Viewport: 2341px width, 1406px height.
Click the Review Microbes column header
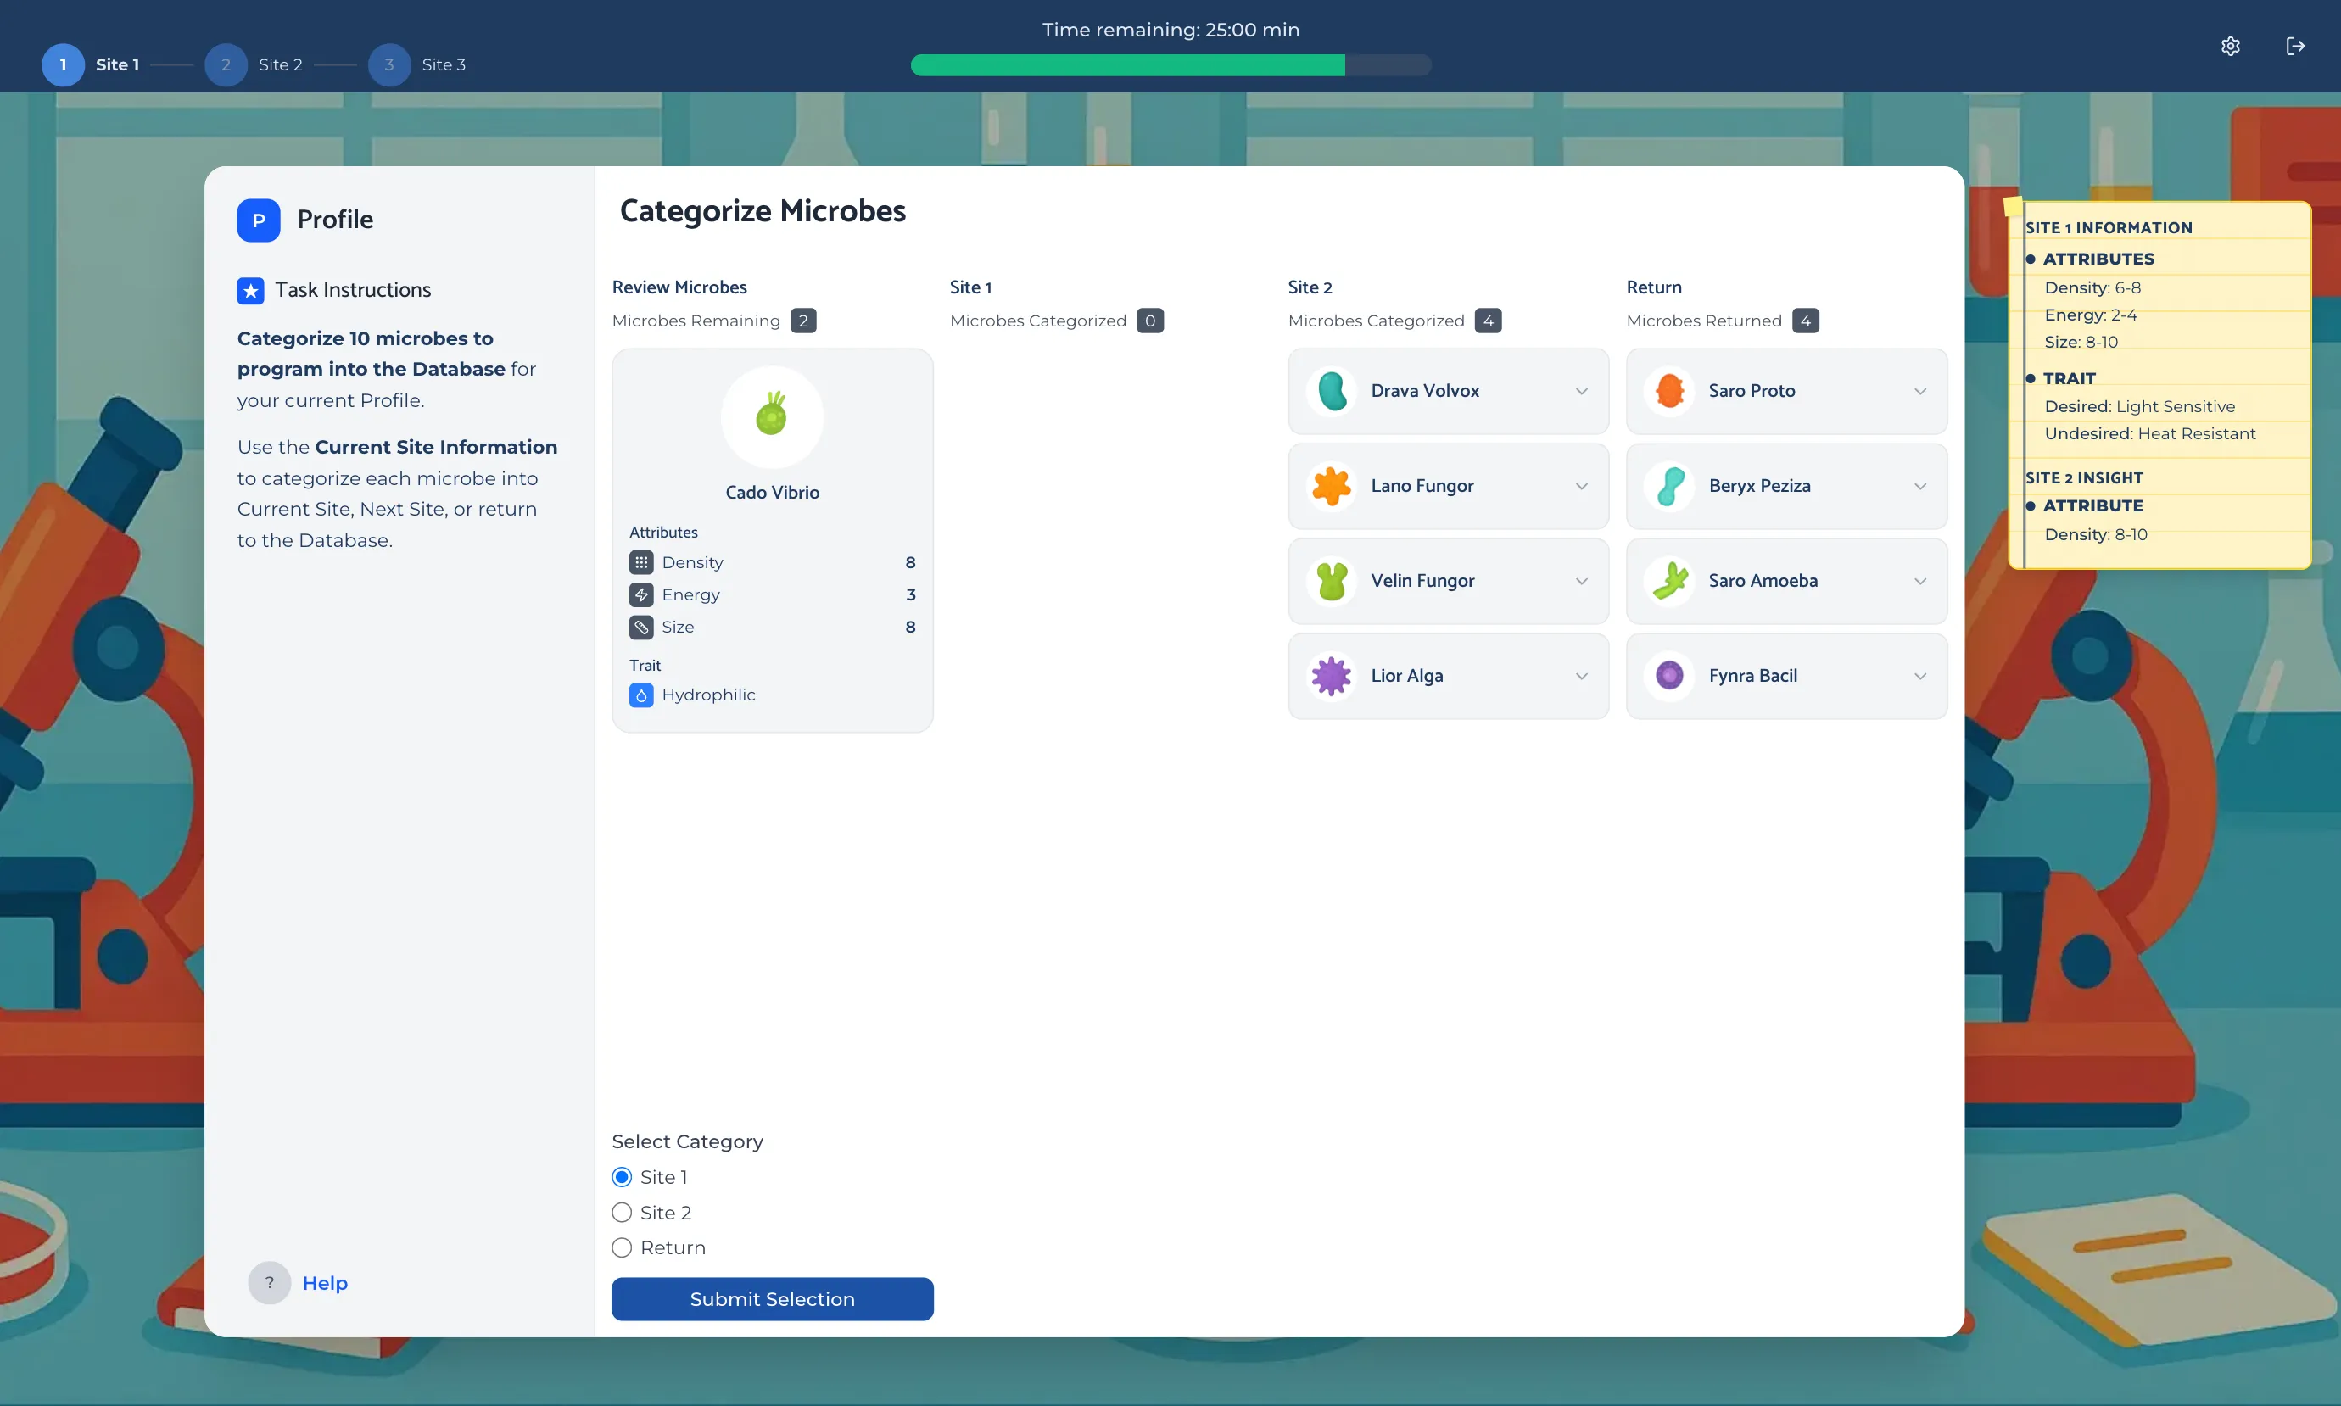pos(679,287)
